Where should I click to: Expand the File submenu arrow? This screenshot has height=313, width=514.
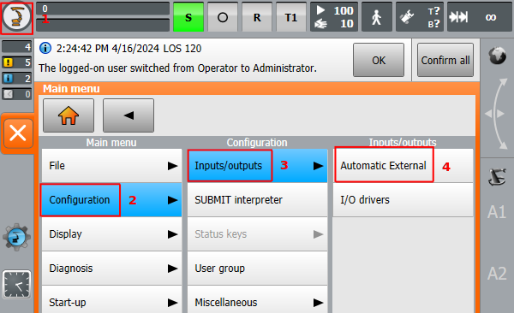point(172,166)
